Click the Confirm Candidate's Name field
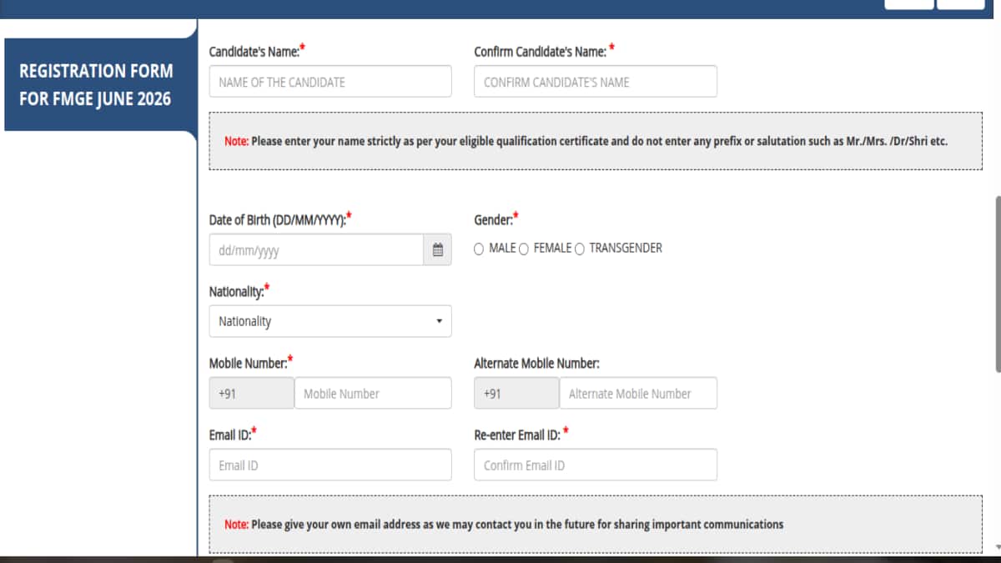This screenshot has height=563, width=1001. click(x=595, y=82)
